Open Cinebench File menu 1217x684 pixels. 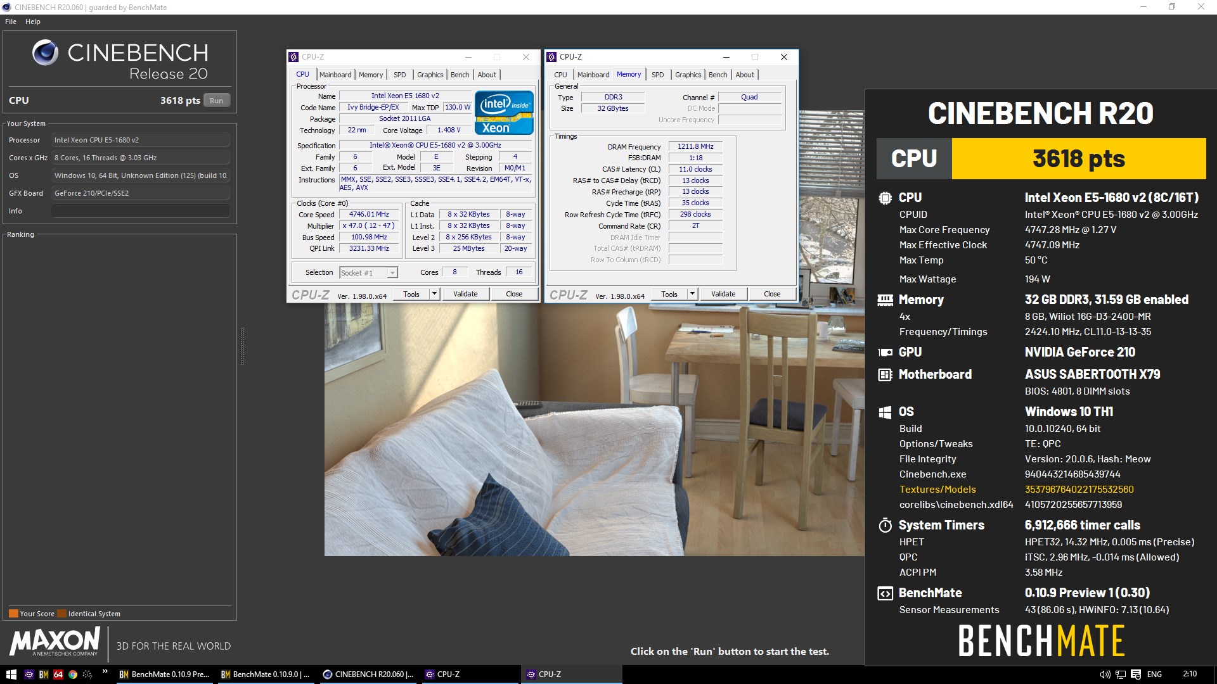pos(11,22)
